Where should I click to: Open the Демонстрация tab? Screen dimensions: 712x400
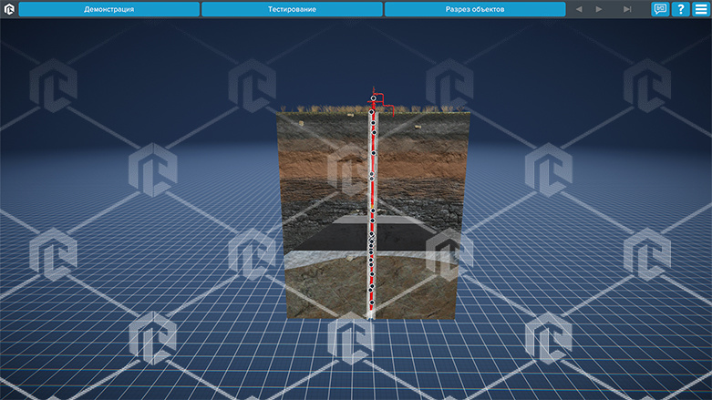coord(109,9)
